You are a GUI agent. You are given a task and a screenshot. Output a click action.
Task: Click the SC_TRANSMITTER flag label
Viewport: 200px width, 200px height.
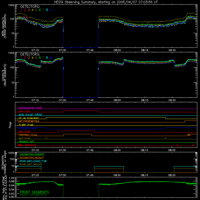(29, 121)
